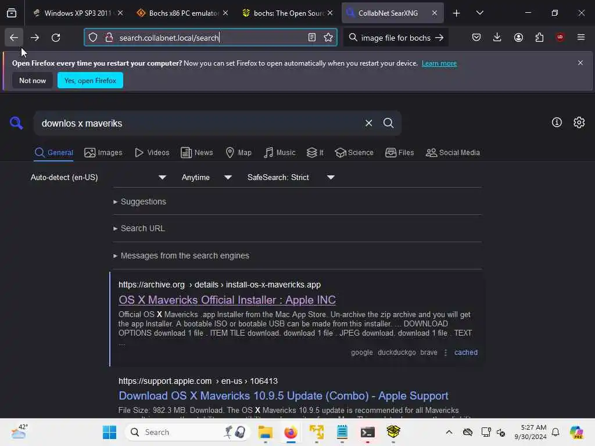Select the News search category

tap(196, 153)
